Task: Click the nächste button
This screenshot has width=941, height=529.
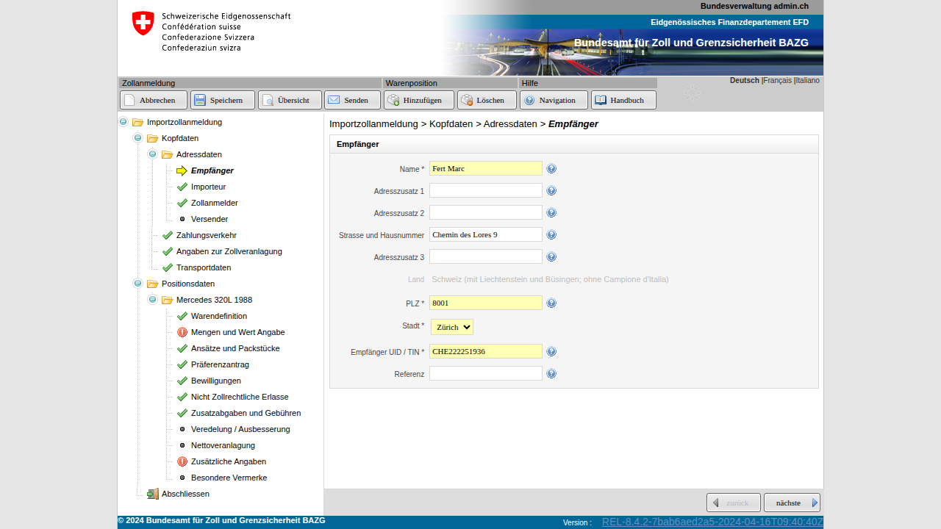Action: coord(791,503)
